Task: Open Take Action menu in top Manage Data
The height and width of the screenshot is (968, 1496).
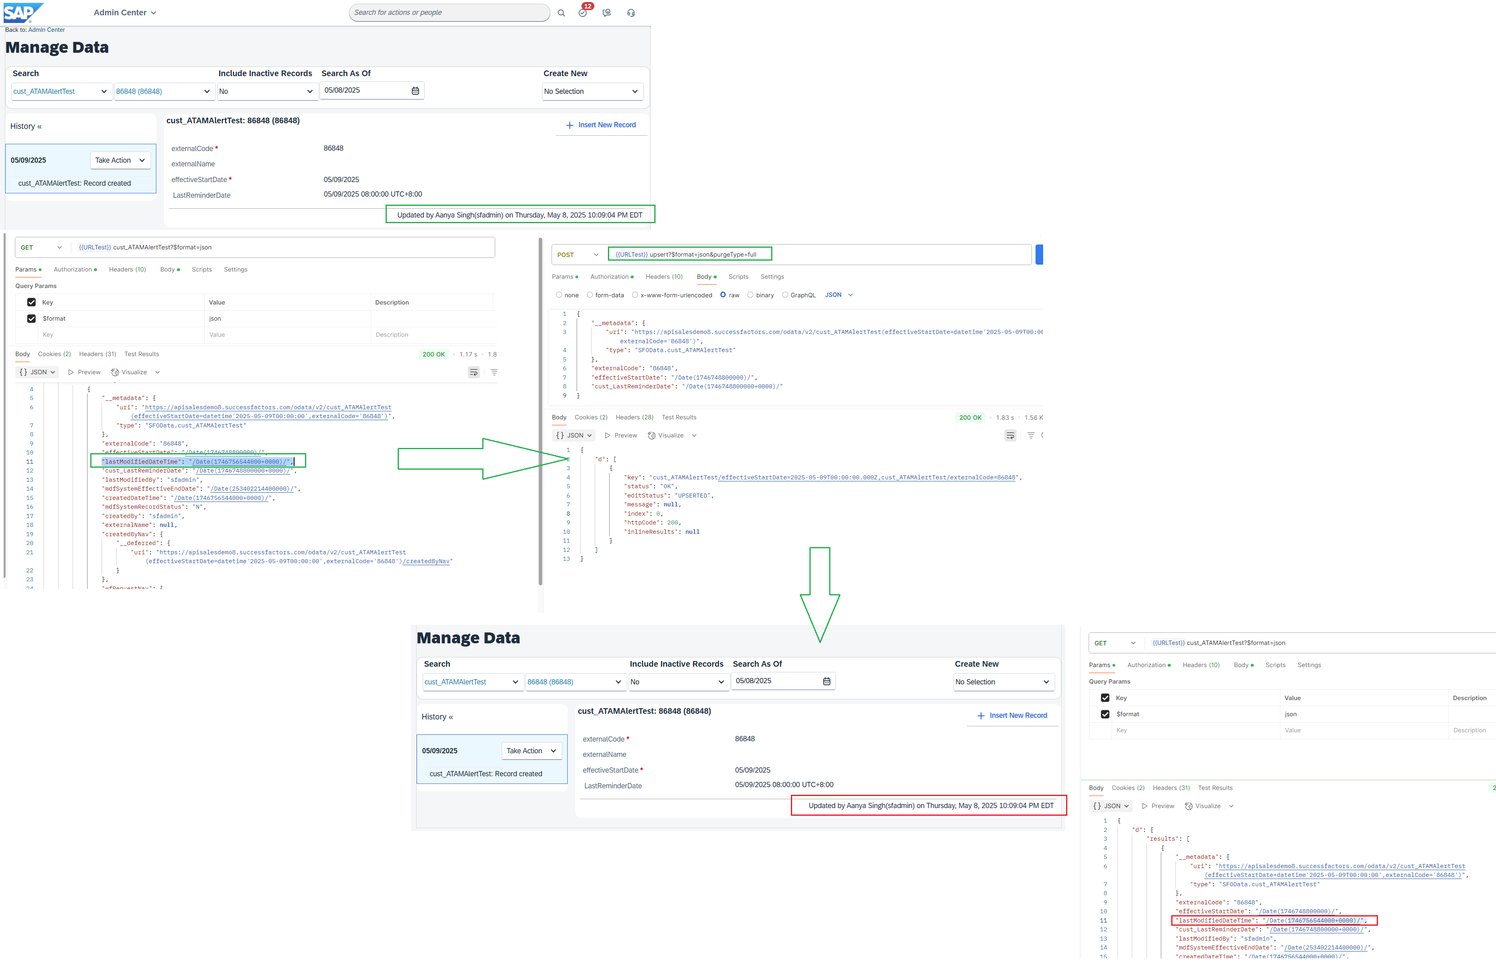Action: (x=120, y=160)
